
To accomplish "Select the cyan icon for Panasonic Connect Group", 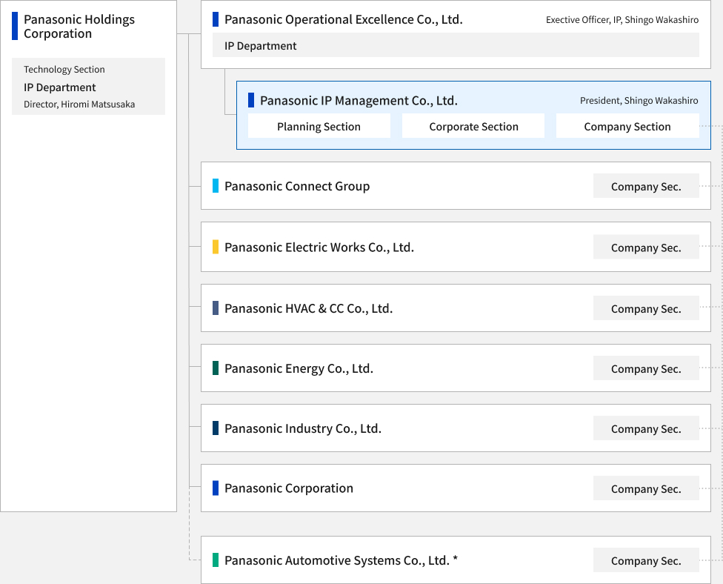I will coord(215,186).
